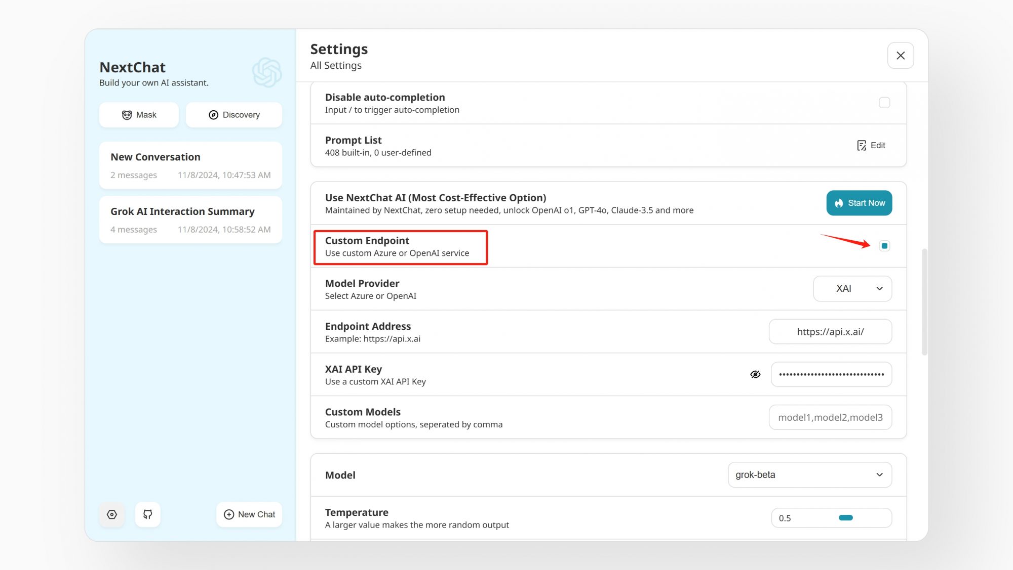
Task: Click the NextChat OpenAI logo icon
Action: click(267, 72)
